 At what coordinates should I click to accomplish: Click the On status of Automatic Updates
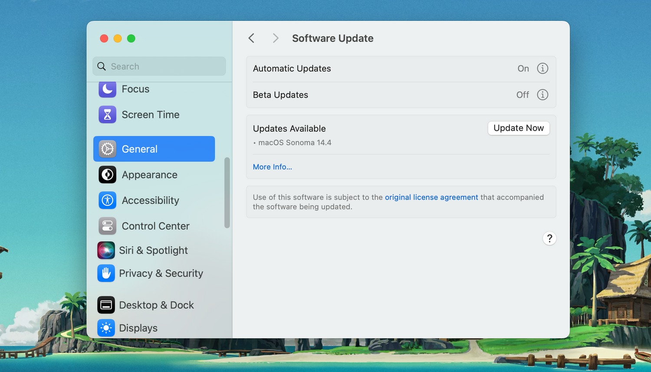(523, 69)
